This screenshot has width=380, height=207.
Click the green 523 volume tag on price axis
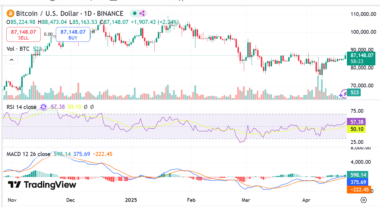coord(354,93)
